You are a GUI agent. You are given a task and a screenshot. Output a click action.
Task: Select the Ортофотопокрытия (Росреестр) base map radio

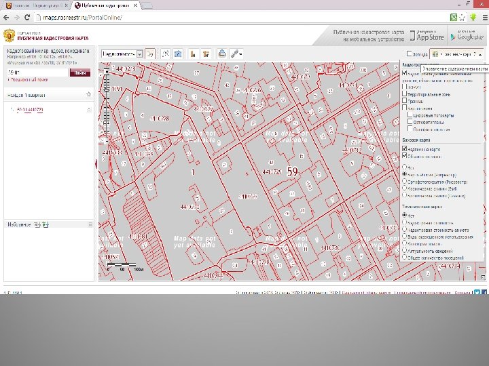(x=405, y=181)
